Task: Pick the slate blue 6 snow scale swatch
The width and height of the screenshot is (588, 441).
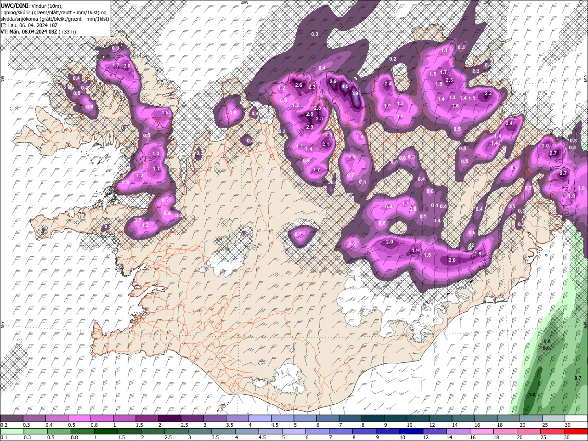Action: (x=328, y=418)
